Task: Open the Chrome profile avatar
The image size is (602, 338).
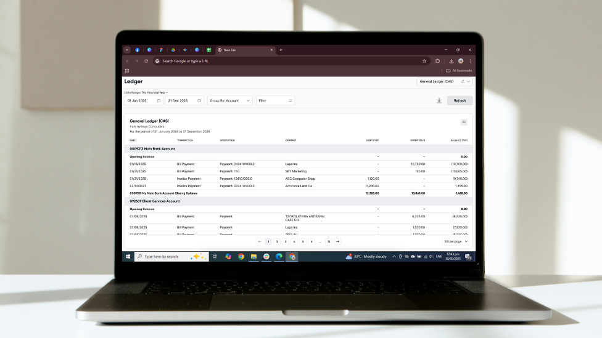Action: 461,61
